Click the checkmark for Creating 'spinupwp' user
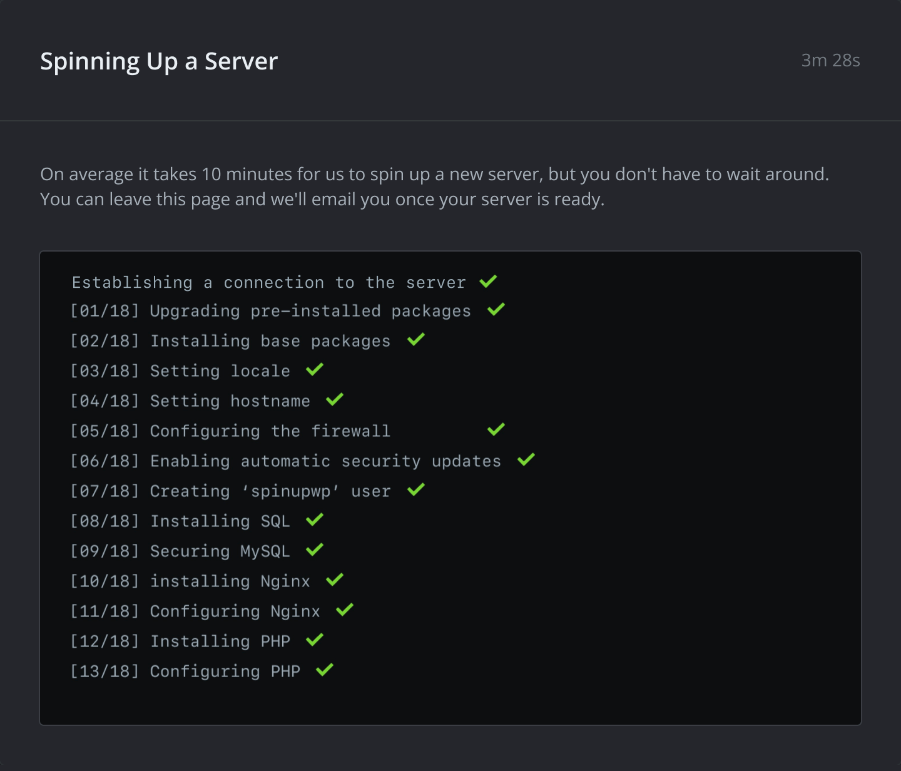Image resolution: width=901 pixels, height=771 pixels. pyautogui.click(x=416, y=489)
